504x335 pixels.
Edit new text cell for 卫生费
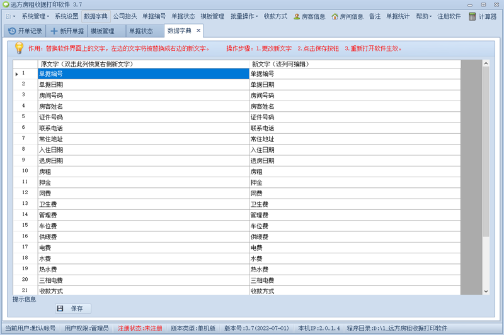[355, 204]
